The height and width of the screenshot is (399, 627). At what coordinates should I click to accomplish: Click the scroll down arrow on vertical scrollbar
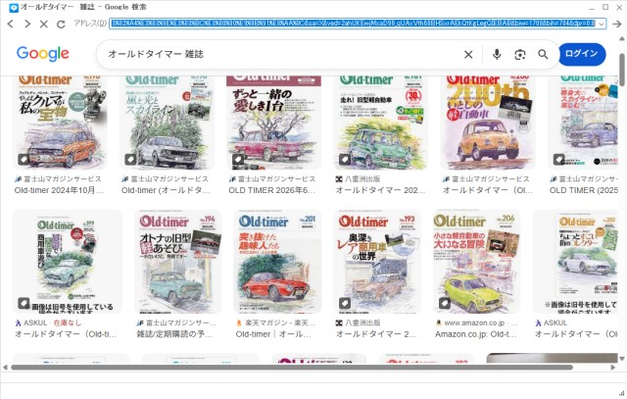pos(622,359)
